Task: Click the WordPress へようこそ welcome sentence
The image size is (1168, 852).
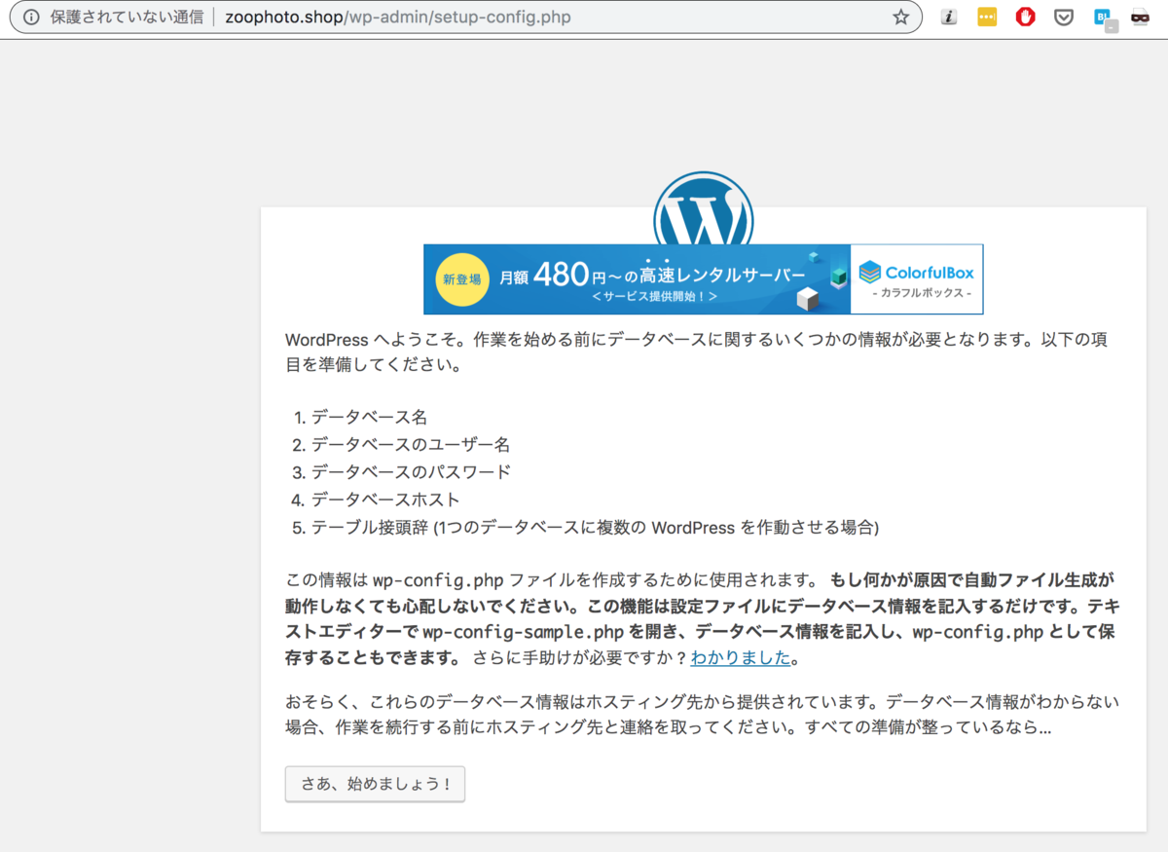Action: tap(696, 353)
